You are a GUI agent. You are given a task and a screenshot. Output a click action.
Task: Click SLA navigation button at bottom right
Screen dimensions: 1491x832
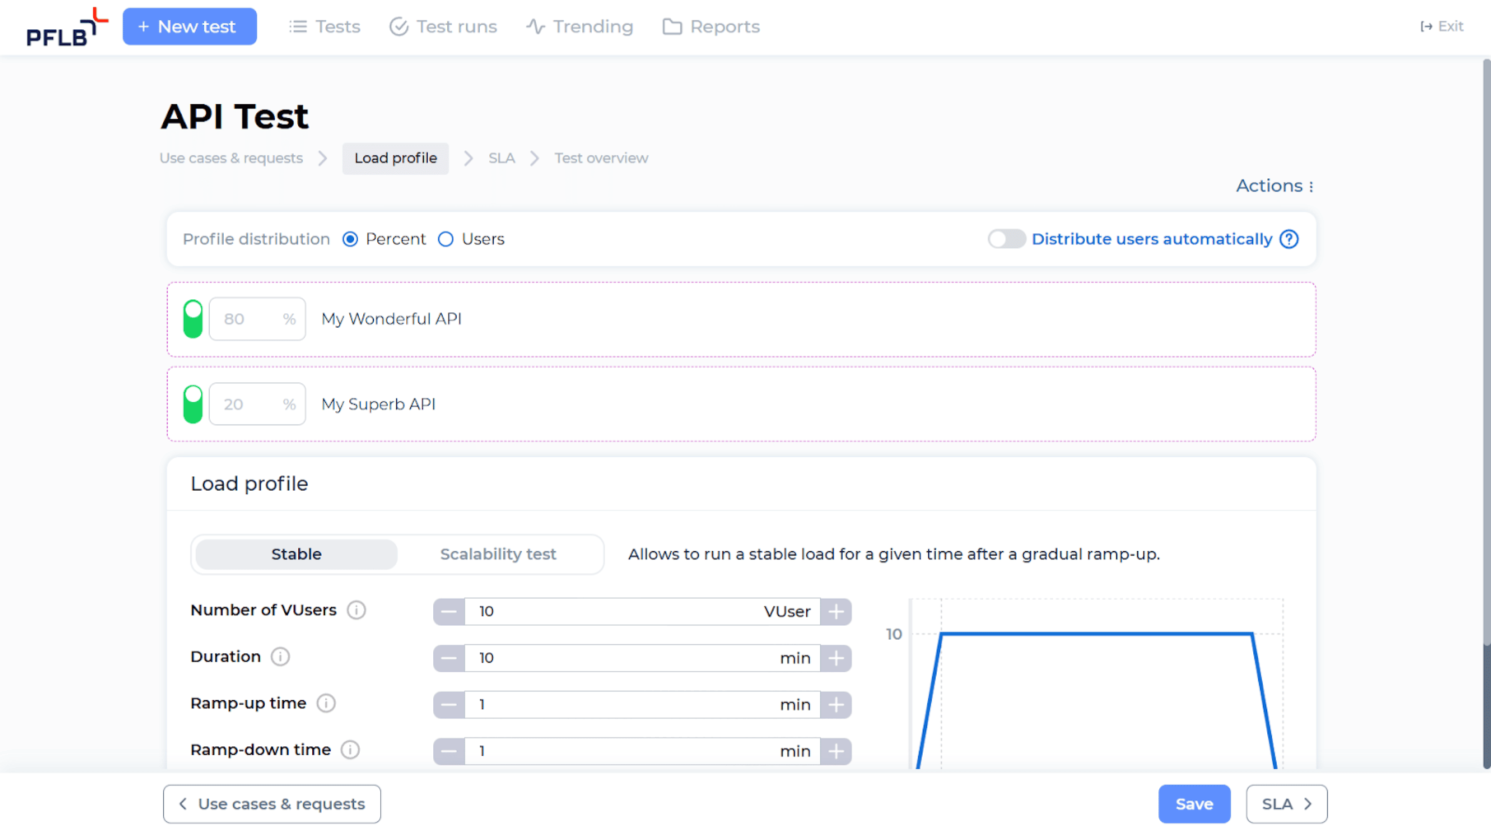pos(1286,803)
